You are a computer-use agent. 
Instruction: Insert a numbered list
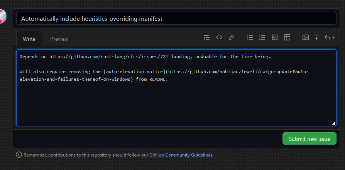click(x=262, y=37)
